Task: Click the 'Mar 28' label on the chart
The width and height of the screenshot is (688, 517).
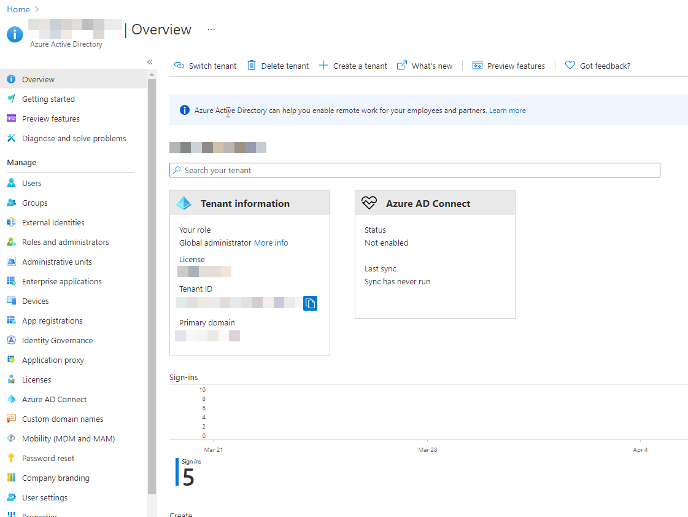Action: point(427,450)
